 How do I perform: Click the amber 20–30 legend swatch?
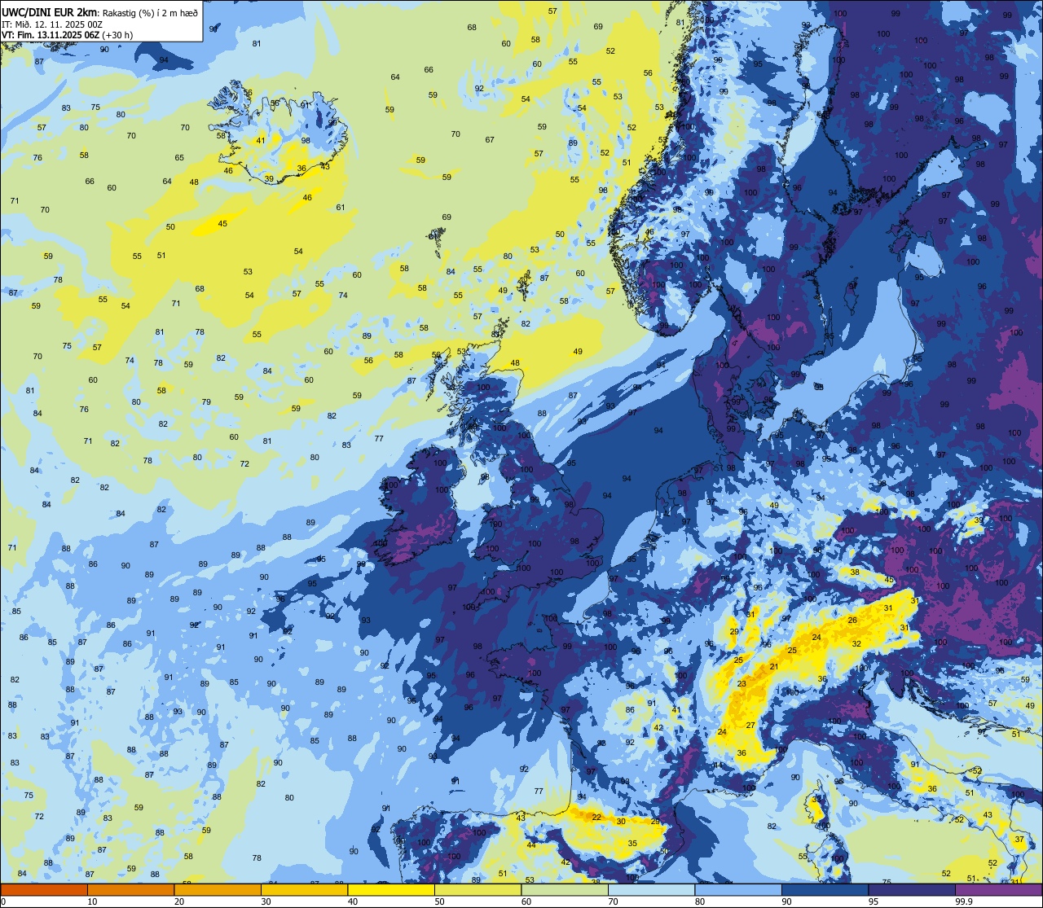tap(218, 889)
